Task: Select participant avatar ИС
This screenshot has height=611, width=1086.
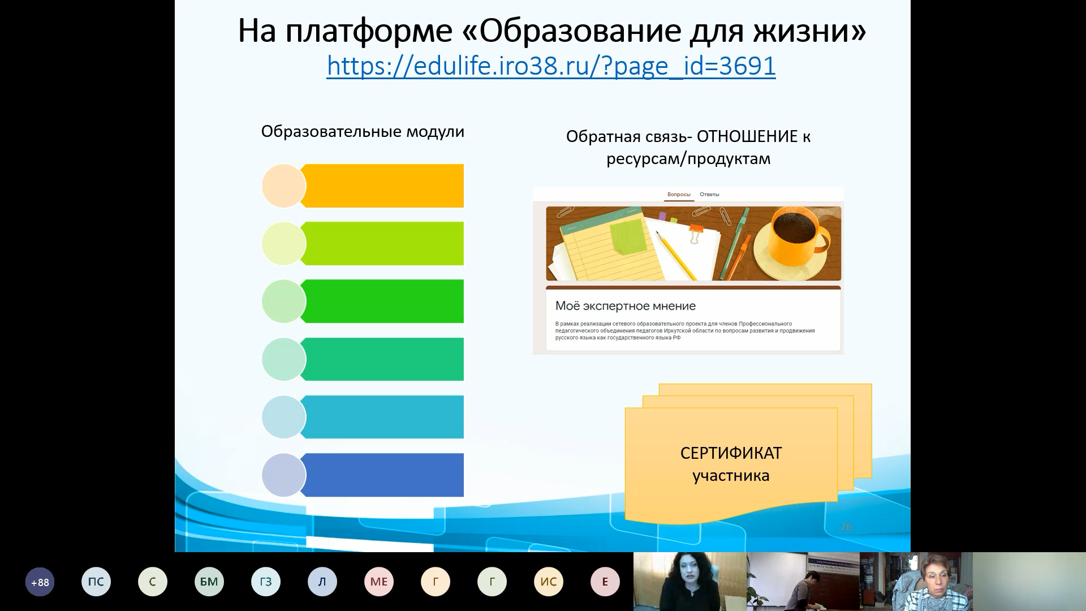Action: pos(549,582)
